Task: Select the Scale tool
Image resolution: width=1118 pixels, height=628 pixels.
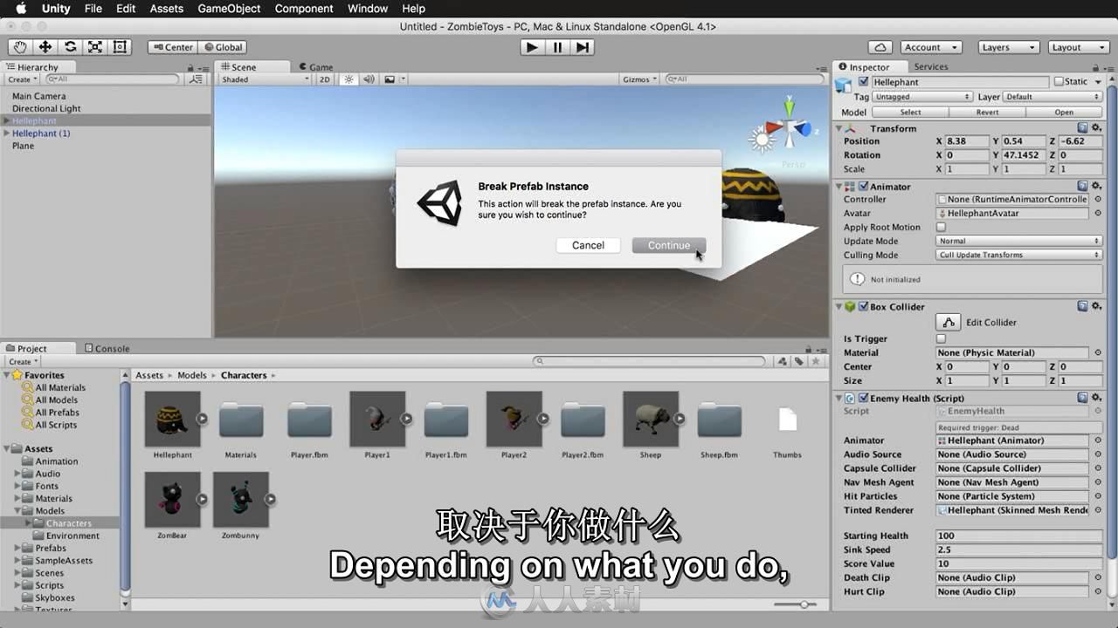Action: coord(95,47)
